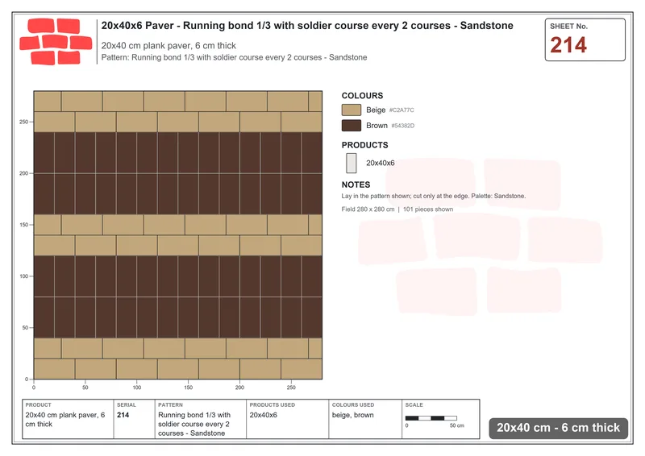
Task: Click the sheet title starting '20x40x6 Paver'
Action: pos(307,26)
